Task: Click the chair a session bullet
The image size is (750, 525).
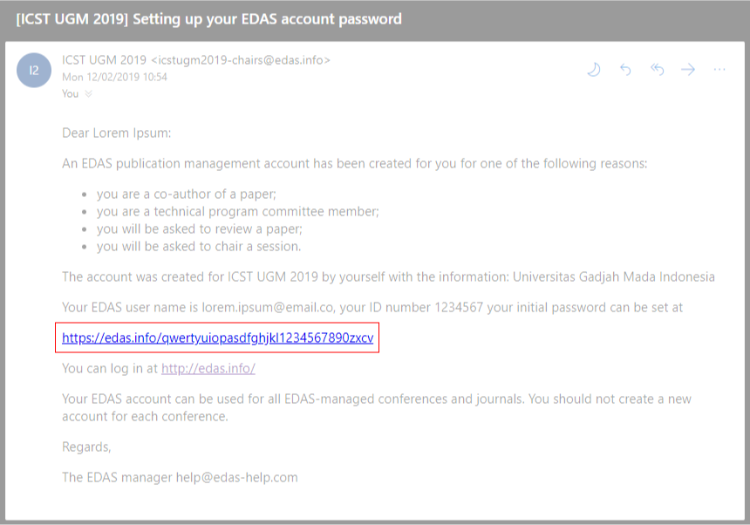Action: tap(198, 246)
